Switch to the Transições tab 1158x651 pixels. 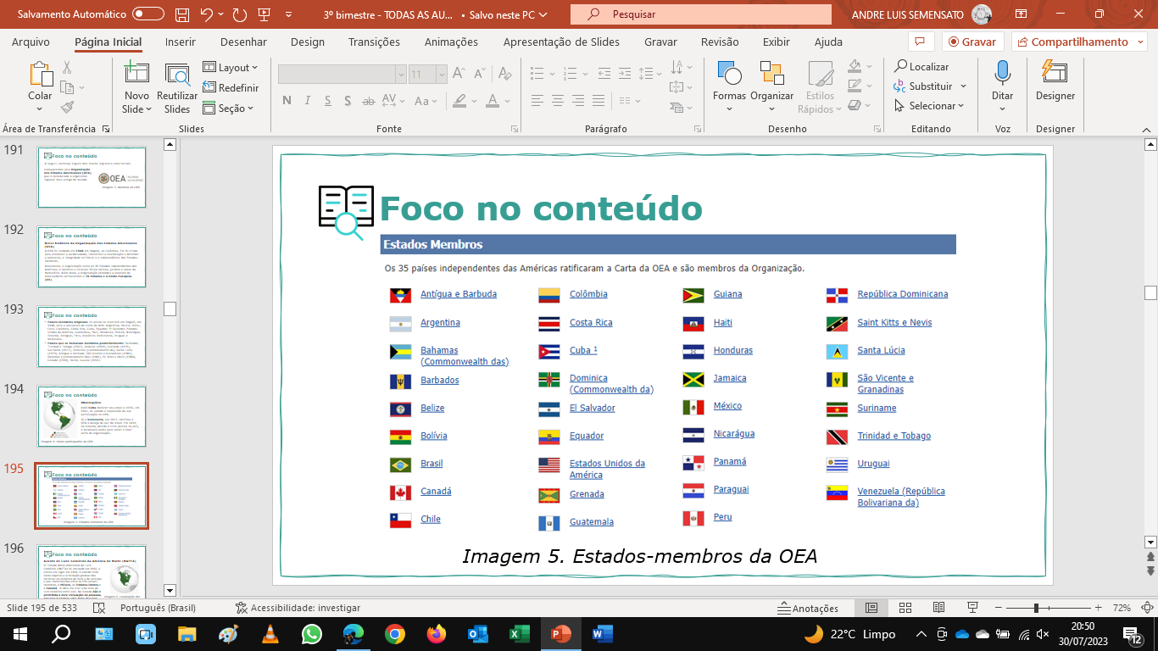[374, 42]
